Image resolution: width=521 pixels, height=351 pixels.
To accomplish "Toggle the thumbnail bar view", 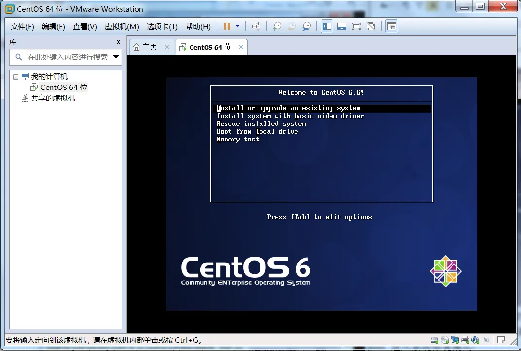I will click(342, 26).
